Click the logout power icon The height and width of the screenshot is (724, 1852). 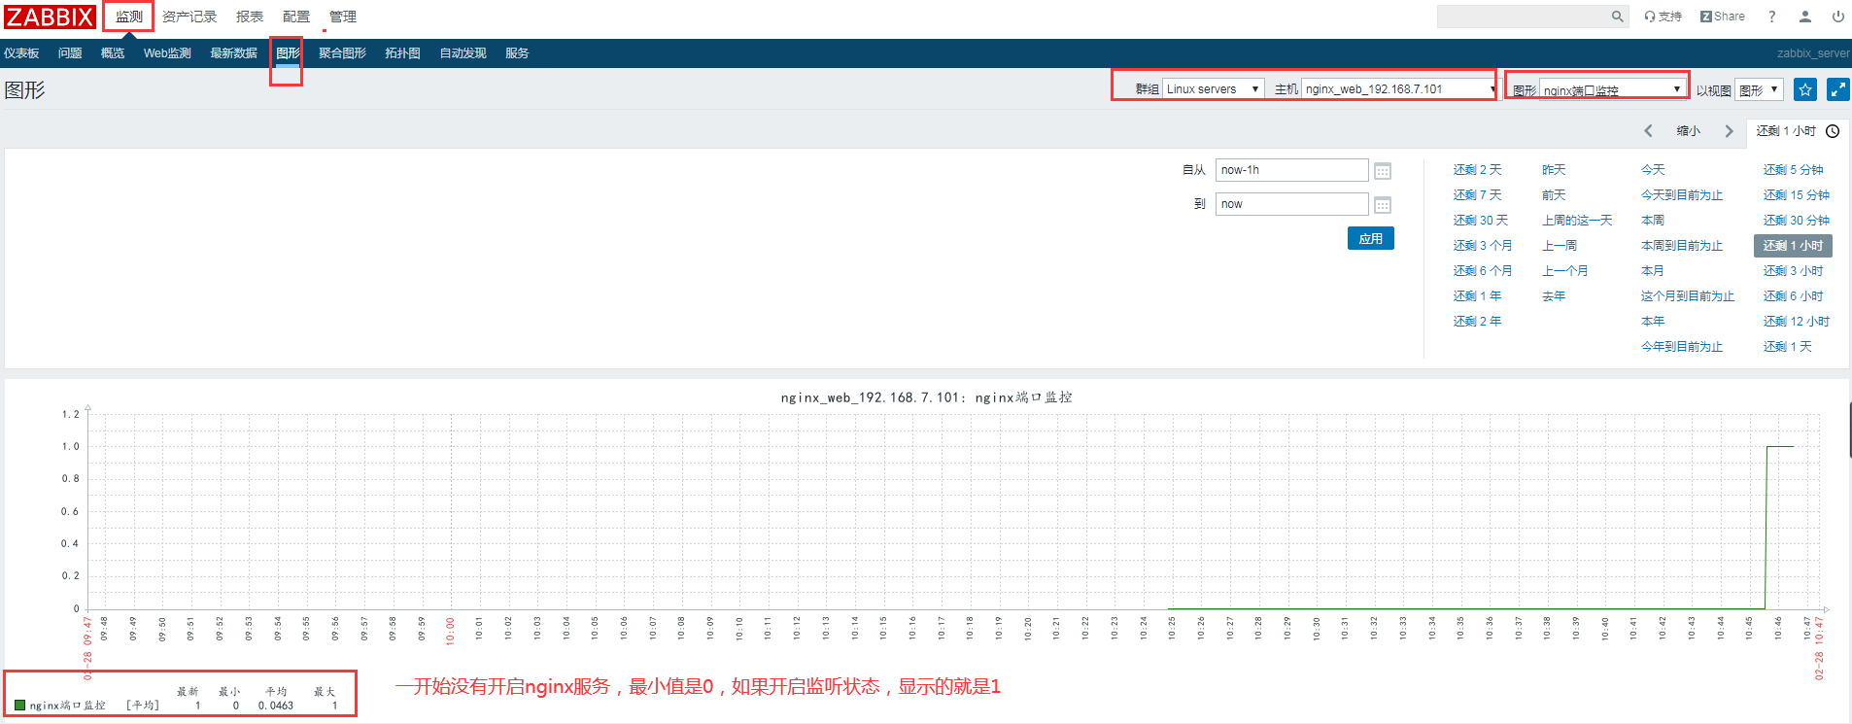[1838, 17]
